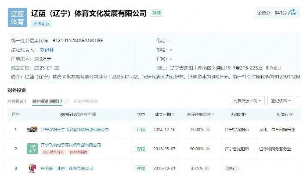Image resolution: width=303 pixels, height=177 pixels.
Task: Click the company title 辽篮（辽宁）体育文化发展有限公司
Action: (89, 13)
